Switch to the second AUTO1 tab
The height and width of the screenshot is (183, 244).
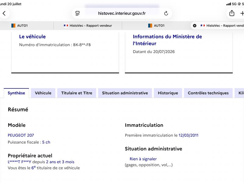(156, 26)
